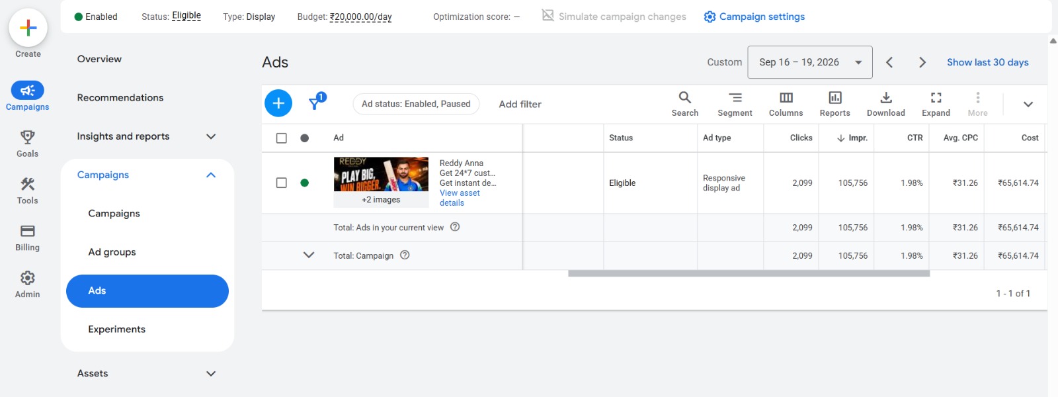Click the Eligible status link at the top
This screenshot has height=397, width=1058.
point(186,16)
